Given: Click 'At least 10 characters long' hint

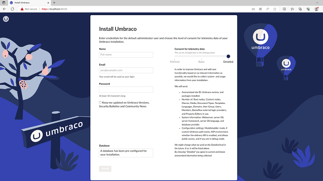Looking at the screenshot, I should 112,96.
